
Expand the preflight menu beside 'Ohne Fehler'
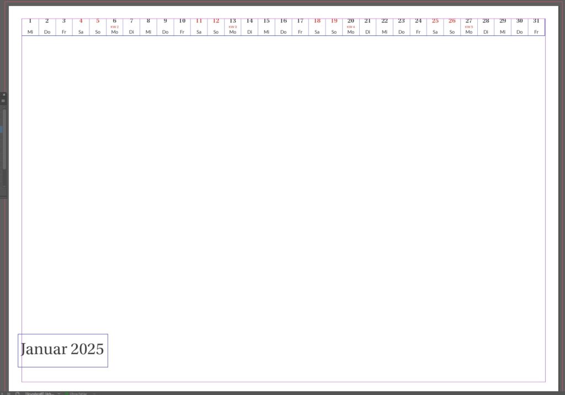coord(94,393)
